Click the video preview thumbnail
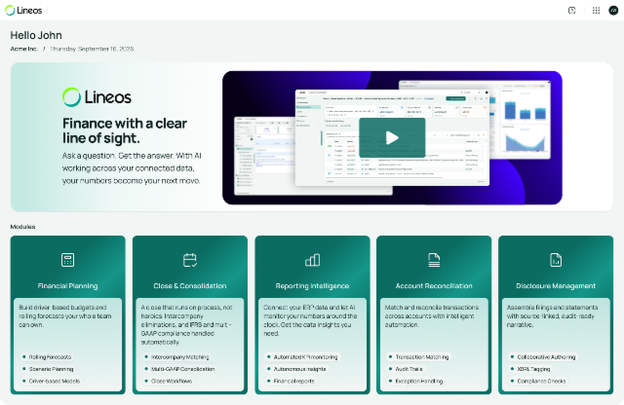Viewport: 624px width, 405px height. (392, 137)
